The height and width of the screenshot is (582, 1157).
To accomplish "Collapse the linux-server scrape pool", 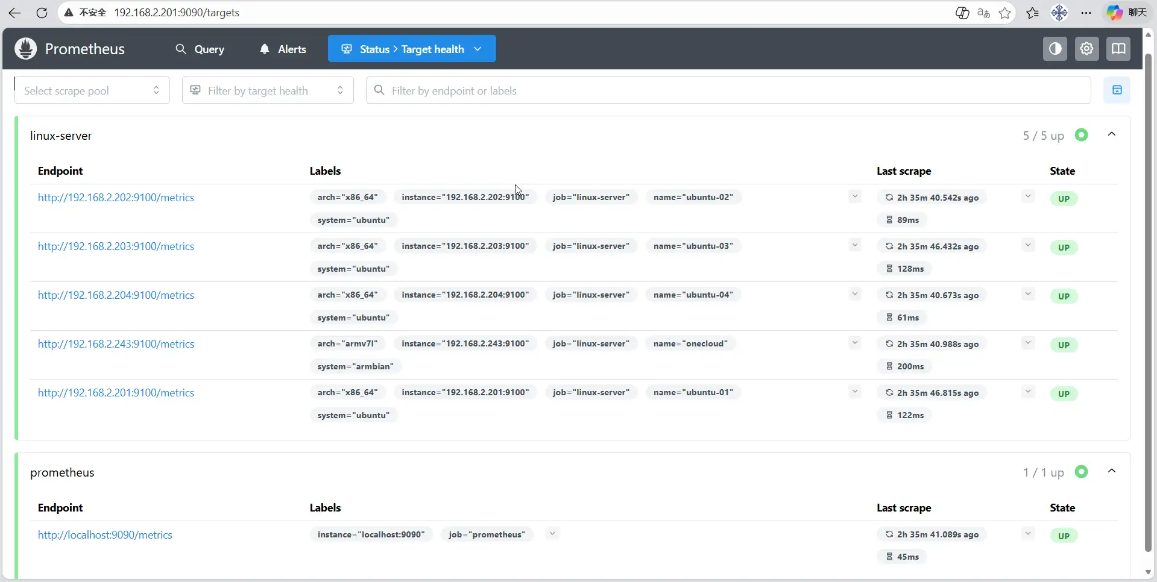I will 1112,135.
